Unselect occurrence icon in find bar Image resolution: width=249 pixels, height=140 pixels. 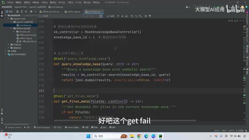coord(136,16)
